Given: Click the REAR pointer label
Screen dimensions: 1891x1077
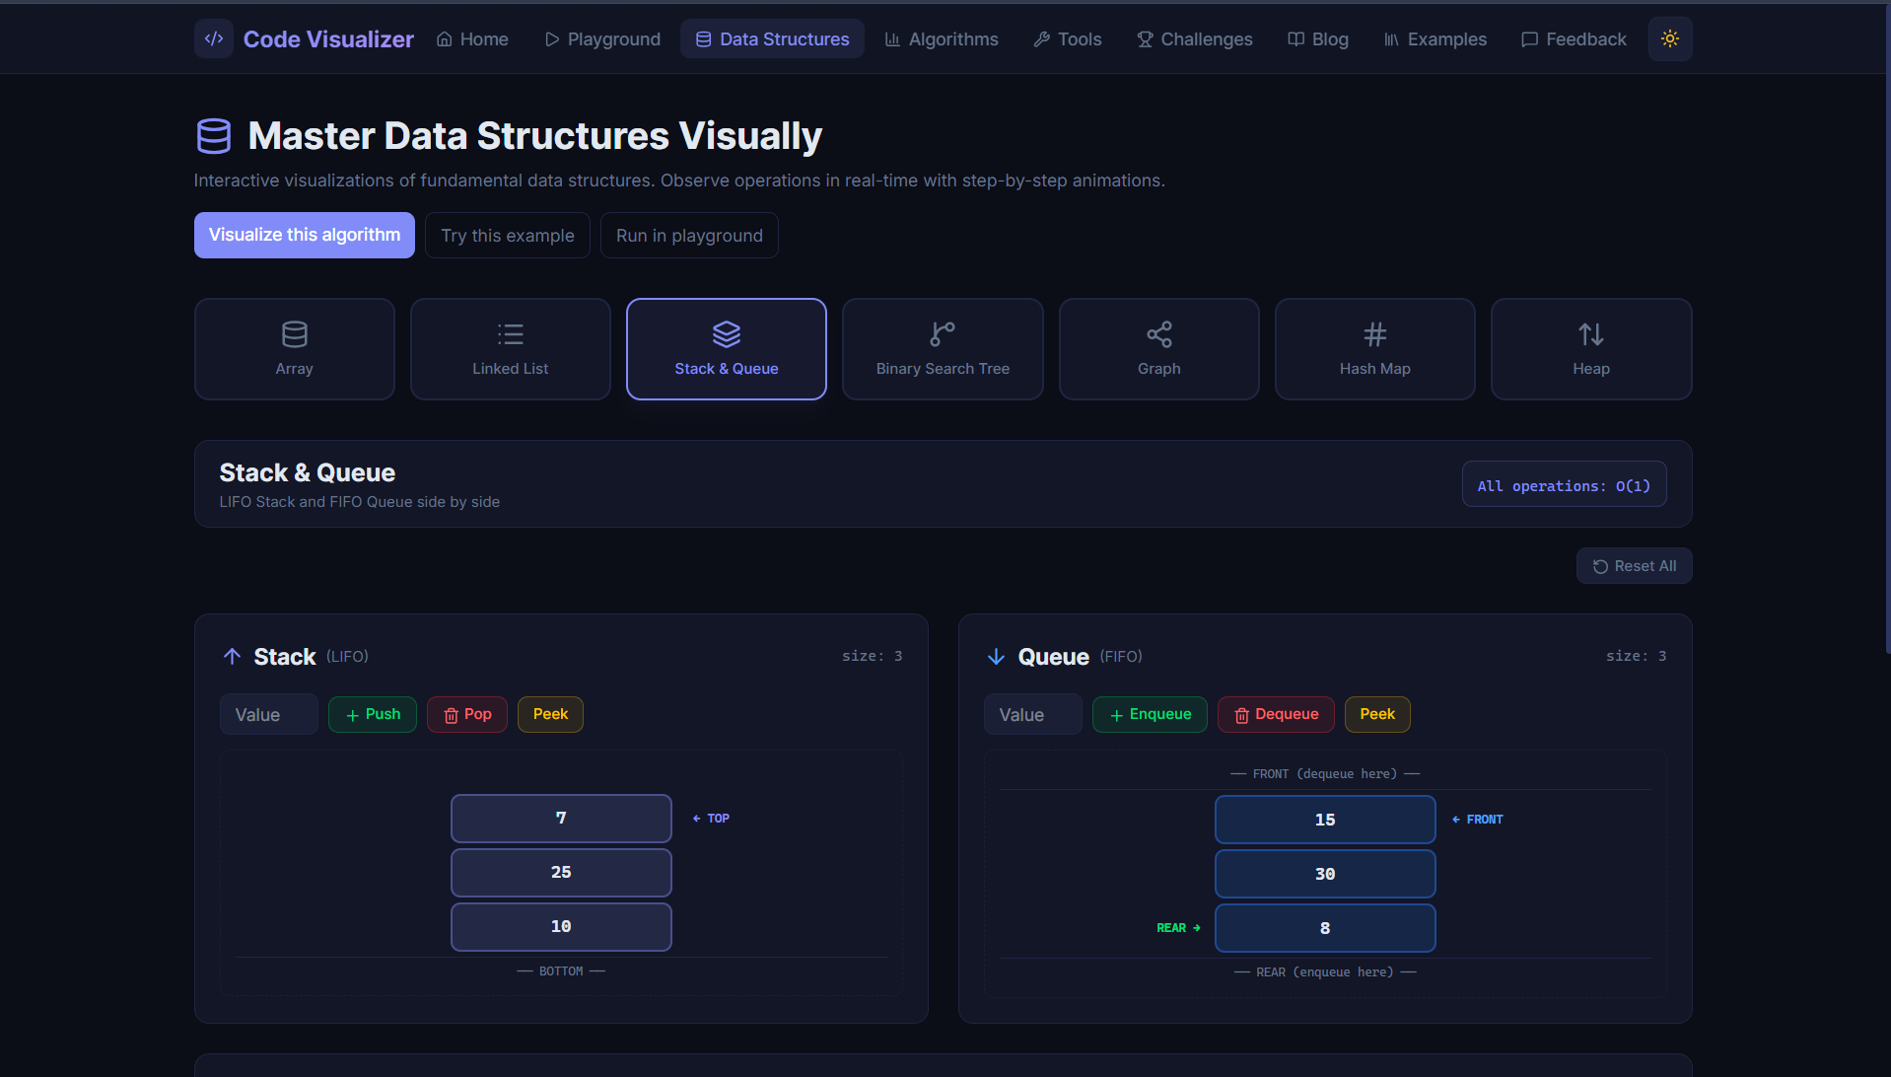Looking at the screenshot, I should pyautogui.click(x=1178, y=928).
